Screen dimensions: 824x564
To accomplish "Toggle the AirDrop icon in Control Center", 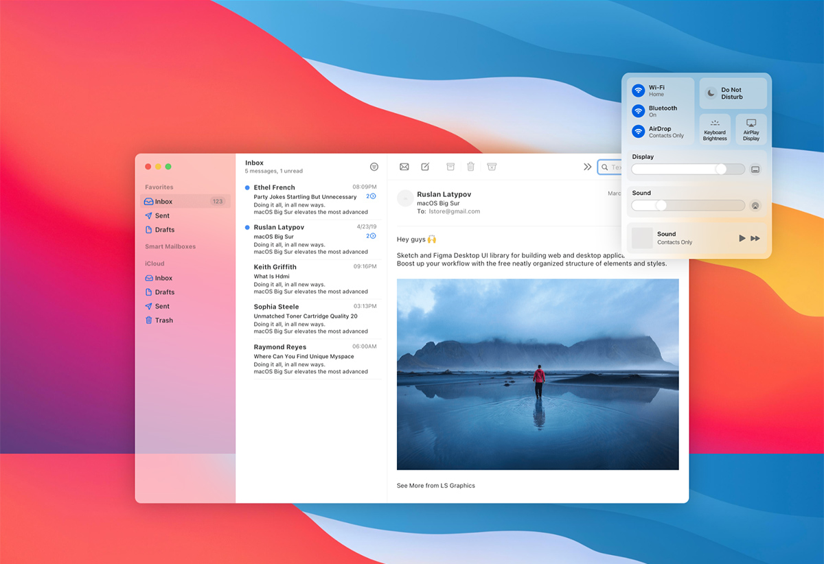I will pyautogui.click(x=639, y=132).
